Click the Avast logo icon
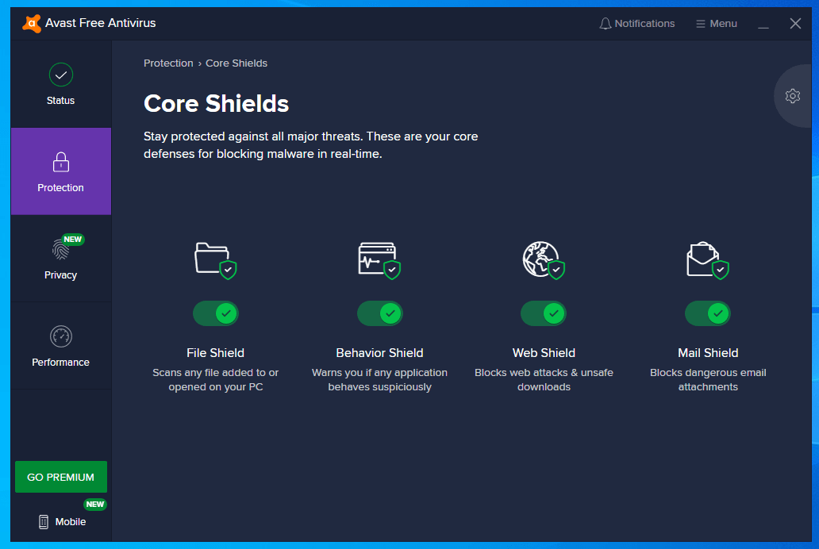 [32, 24]
